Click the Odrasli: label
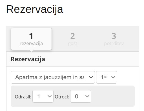Screen dimensions: 144x111 (x=23, y=97)
